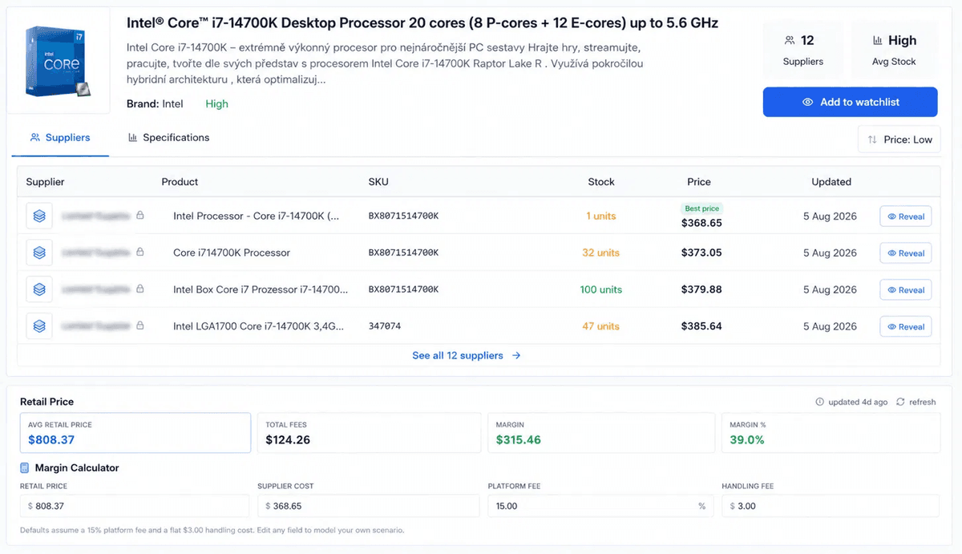This screenshot has width=962, height=554.
Task: Reveal supplier for $379.88 offer
Action: (x=905, y=290)
